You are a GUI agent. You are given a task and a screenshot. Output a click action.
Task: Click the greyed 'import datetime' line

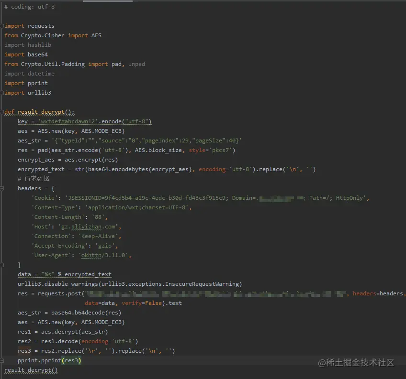pos(30,74)
